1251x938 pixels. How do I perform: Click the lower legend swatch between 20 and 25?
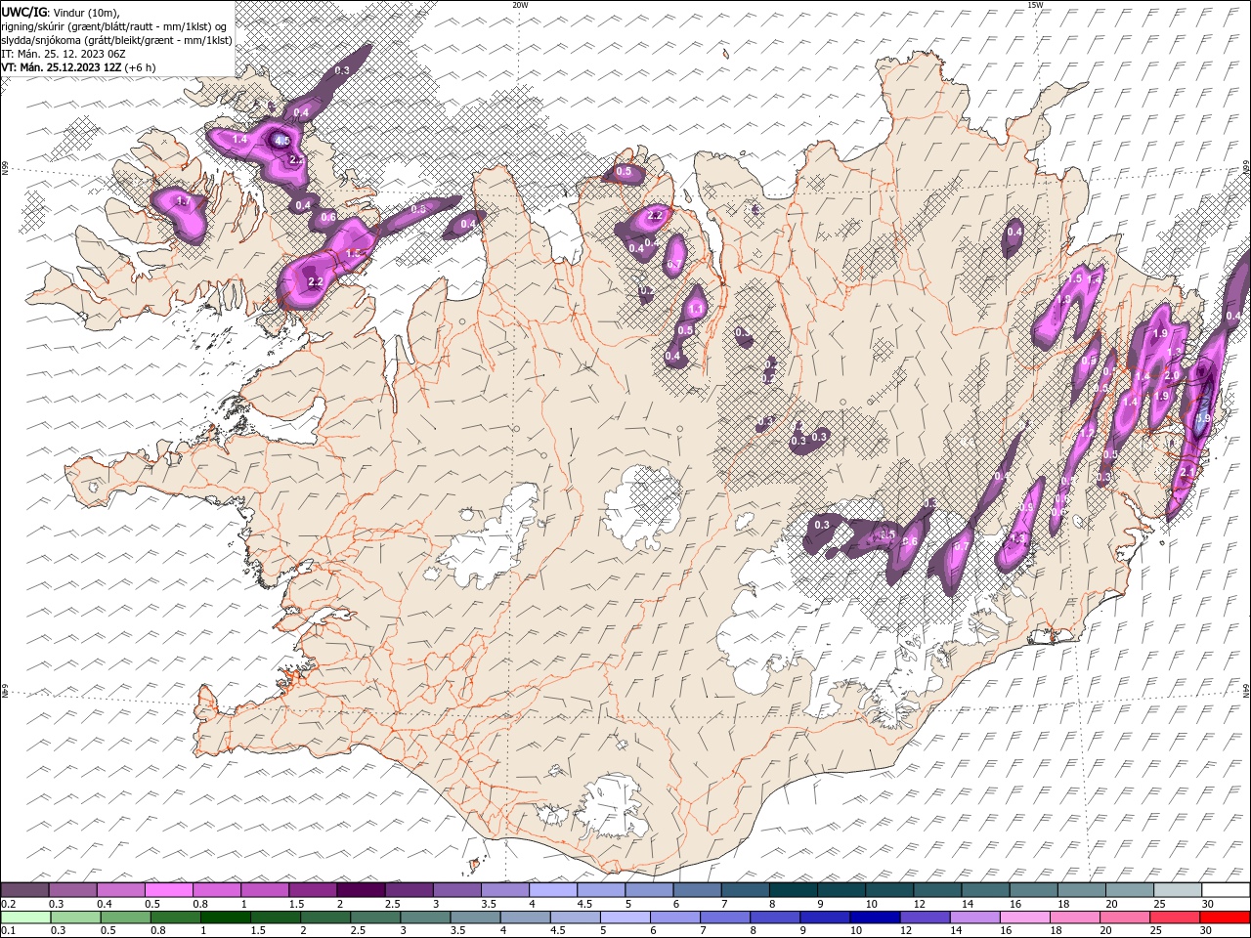(x=1125, y=917)
